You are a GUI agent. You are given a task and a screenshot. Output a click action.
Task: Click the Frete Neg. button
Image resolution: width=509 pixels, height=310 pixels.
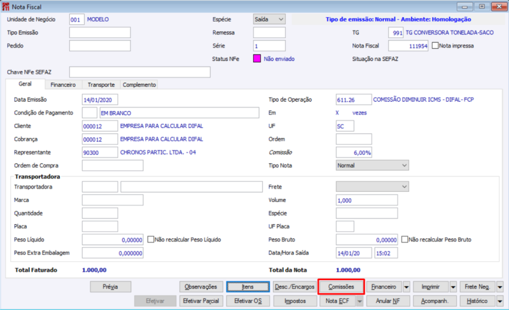[x=478, y=287]
